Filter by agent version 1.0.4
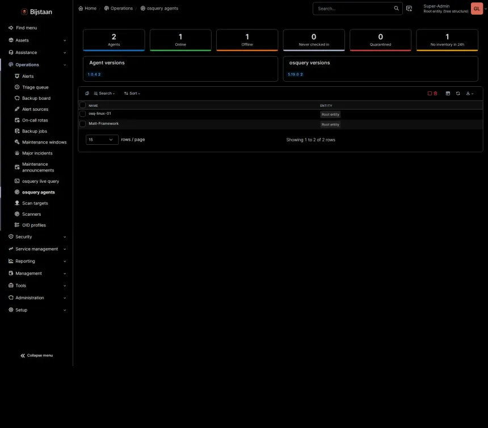This screenshot has width=488, height=428. tap(94, 74)
